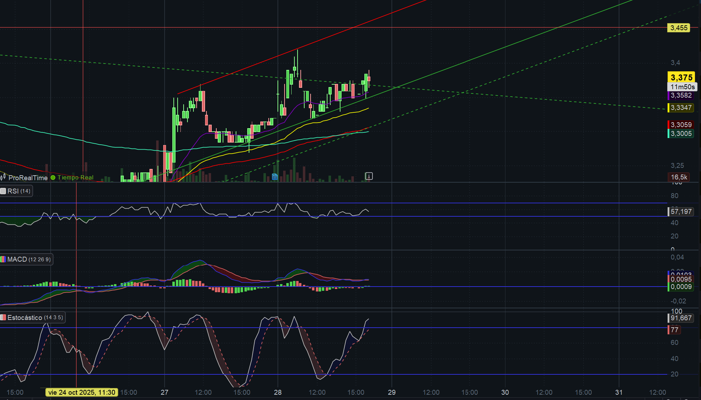Click the multicolor icon beside MACD
This screenshot has width=701, height=400.
(x=3, y=259)
